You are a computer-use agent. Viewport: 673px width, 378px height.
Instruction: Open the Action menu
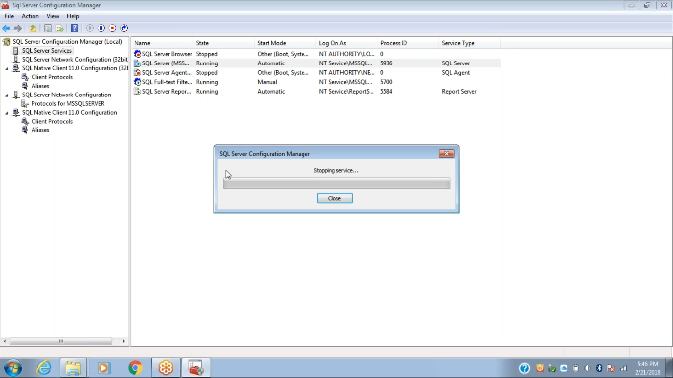click(30, 16)
